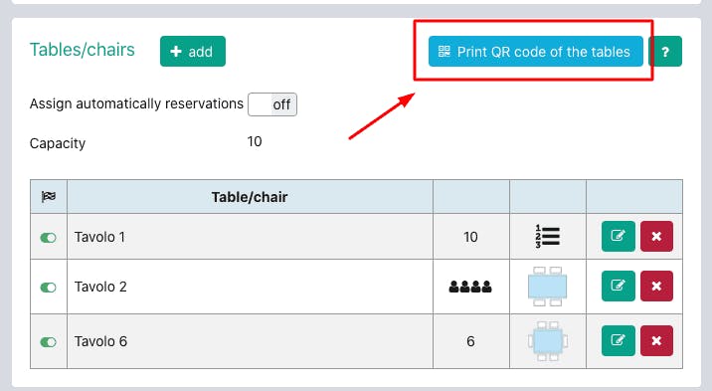The image size is (712, 391).
Task: Disable the Tavolo 1 active switch
Action: (x=48, y=238)
